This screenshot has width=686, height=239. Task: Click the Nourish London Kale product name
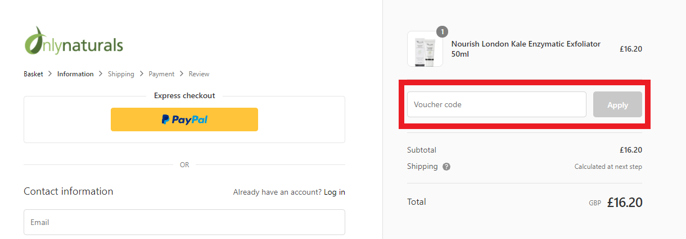526,49
